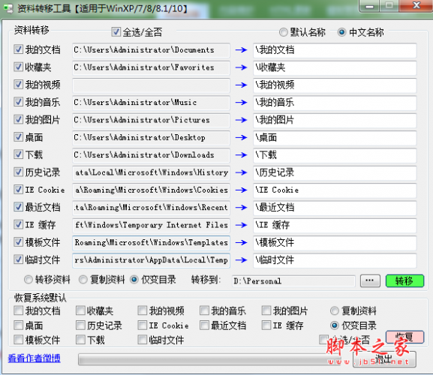Click the Templates source path field
Screen dimensions: 433x375
click(x=151, y=242)
